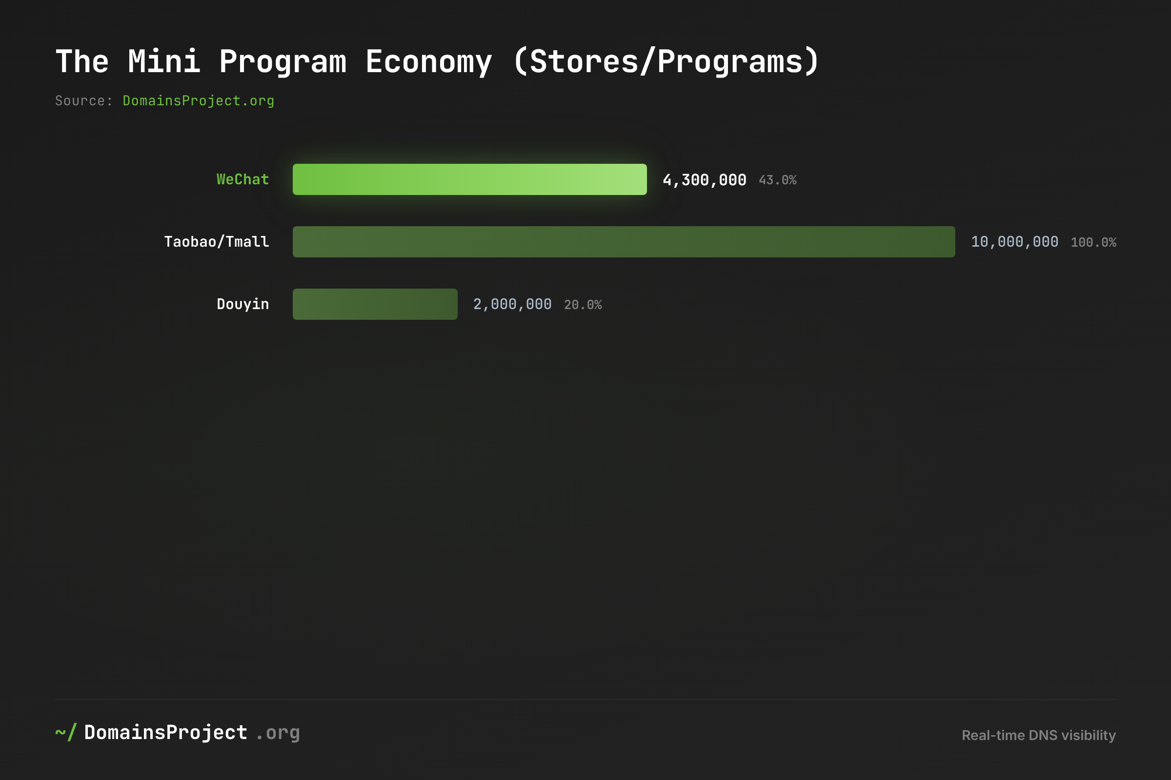Select the value 4,300,000
The height and width of the screenshot is (780, 1171).
[704, 179]
